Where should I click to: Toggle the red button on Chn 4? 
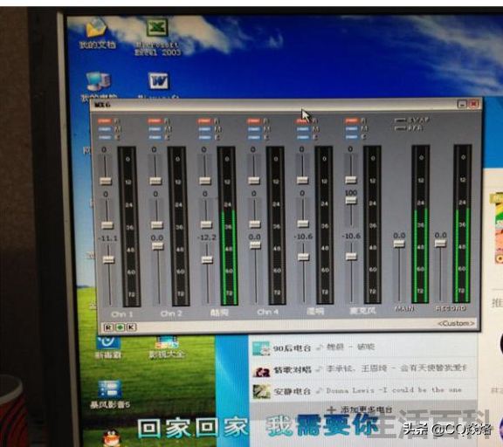253,121
